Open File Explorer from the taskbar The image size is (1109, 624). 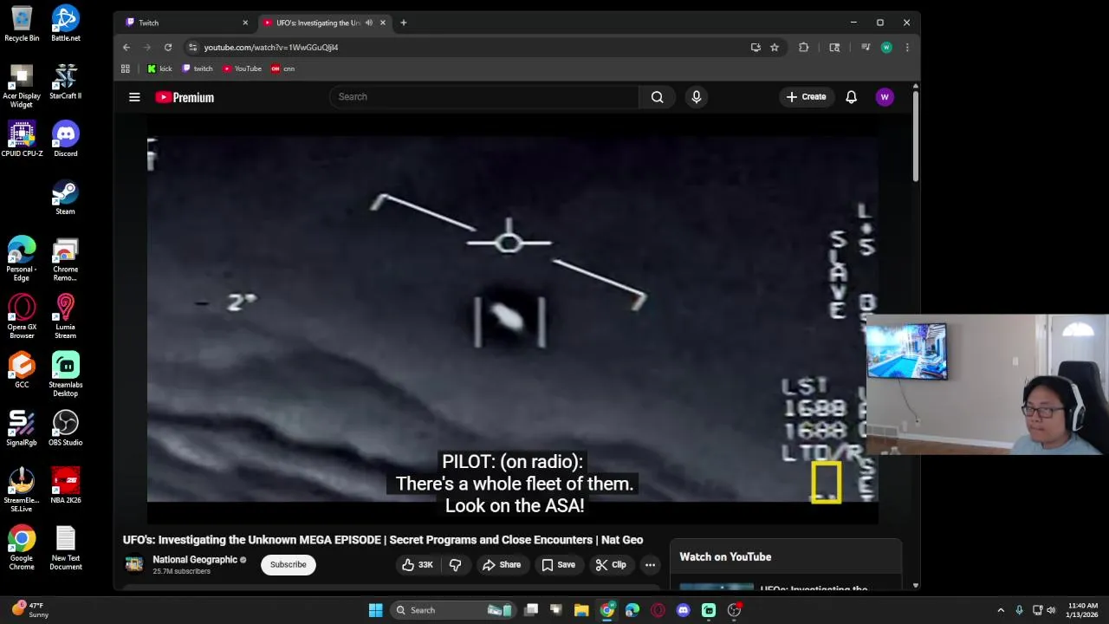581,610
